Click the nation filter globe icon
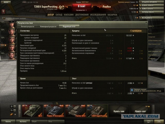Screen dimensions: 165x124 (12, 107)
